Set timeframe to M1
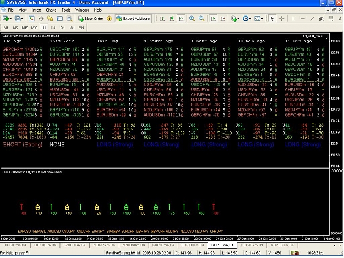This screenshot has height=258, width=344. pos(6,28)
